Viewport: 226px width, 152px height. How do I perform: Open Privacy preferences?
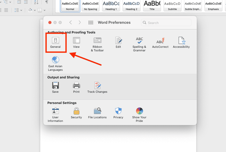pyautogui.click(x=118, y=113)
